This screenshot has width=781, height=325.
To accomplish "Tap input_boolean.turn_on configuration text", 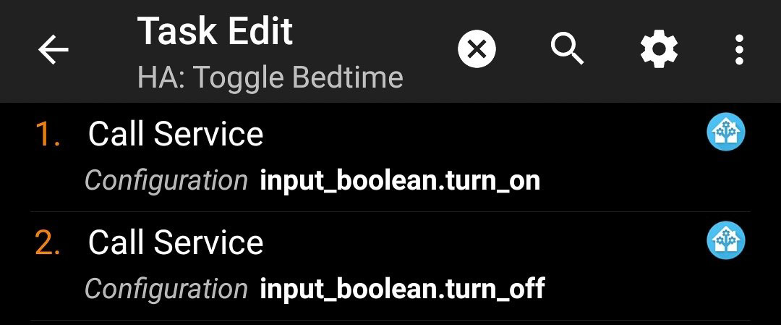I will point(400,181).
